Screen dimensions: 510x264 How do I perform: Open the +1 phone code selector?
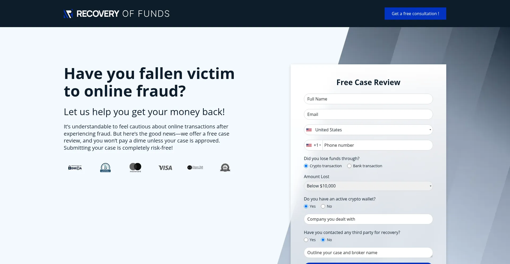[314, 145]
